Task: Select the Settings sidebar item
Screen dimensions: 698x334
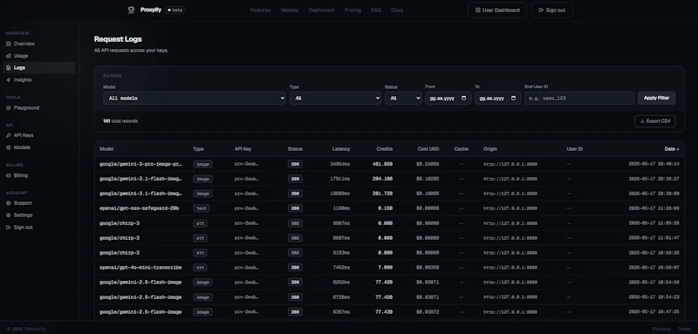Action: 38,215
